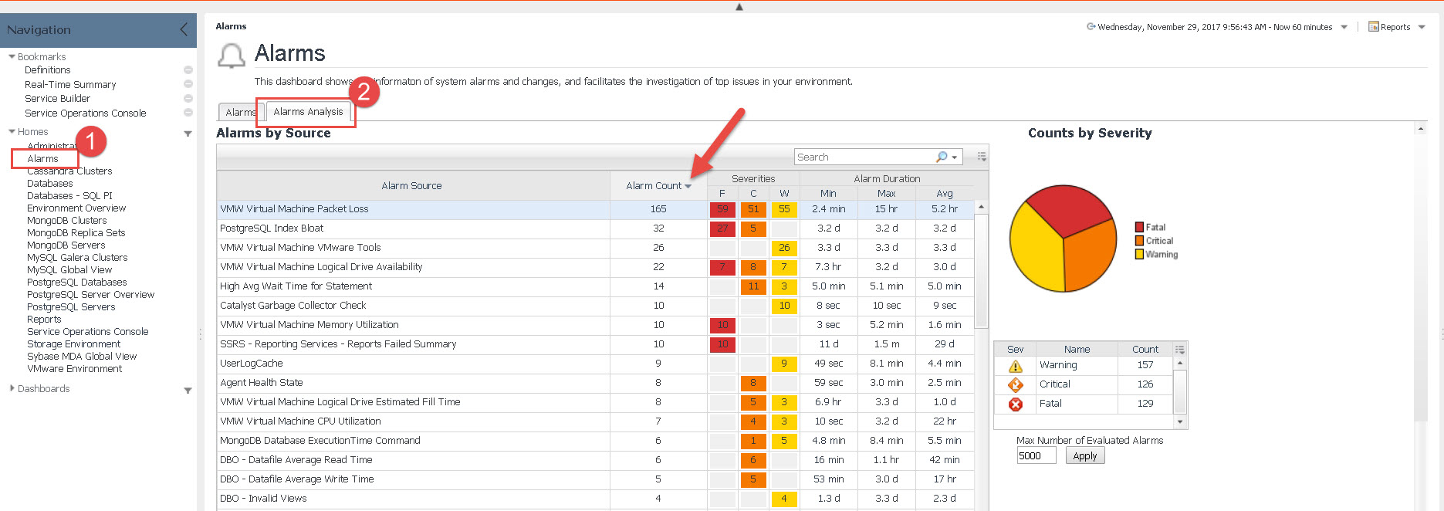Expand the Dashboards tree section

[12, 389]
